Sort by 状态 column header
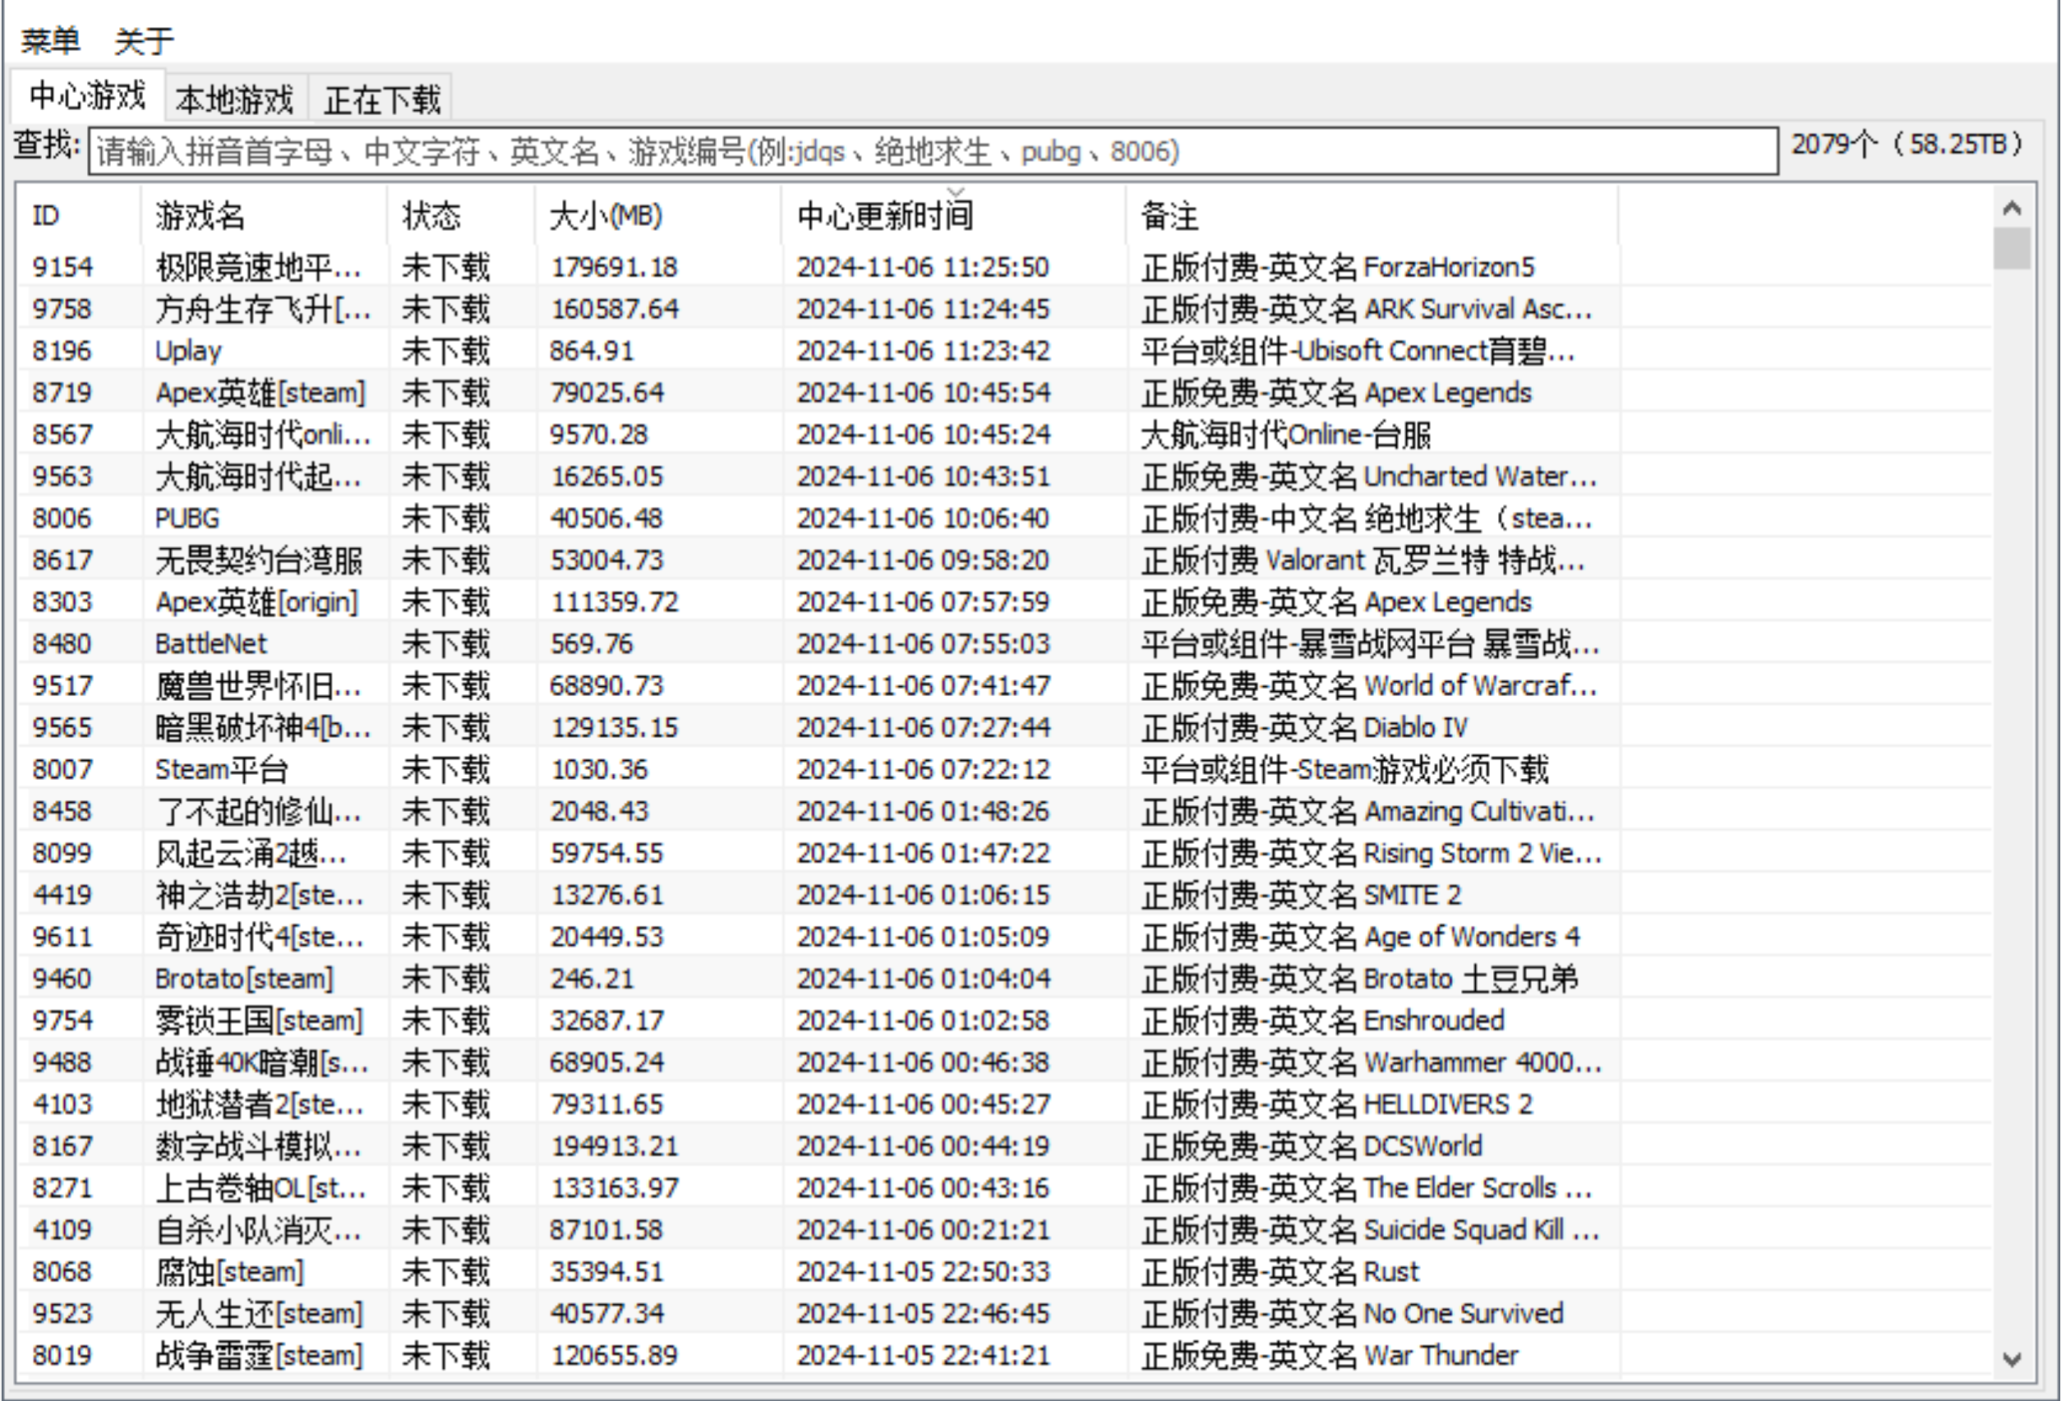The image size is (2061, 1401). coord(461,215)
